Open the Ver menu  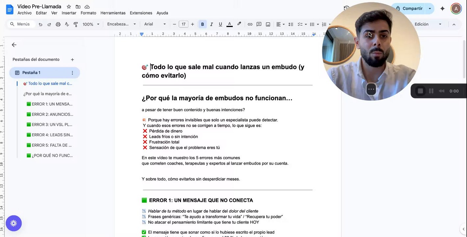point(54,13)
